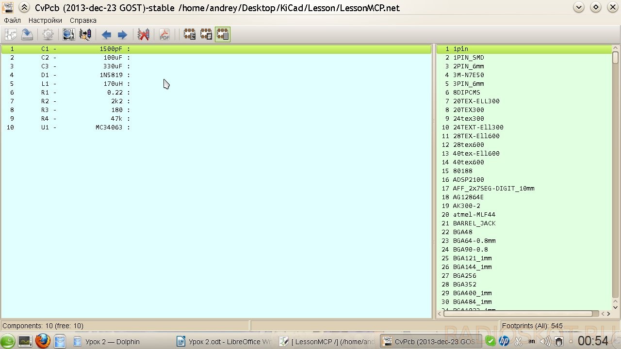621x349 pixels.
Task: Open the Файл menu
Action: click(x=13, y=20)
